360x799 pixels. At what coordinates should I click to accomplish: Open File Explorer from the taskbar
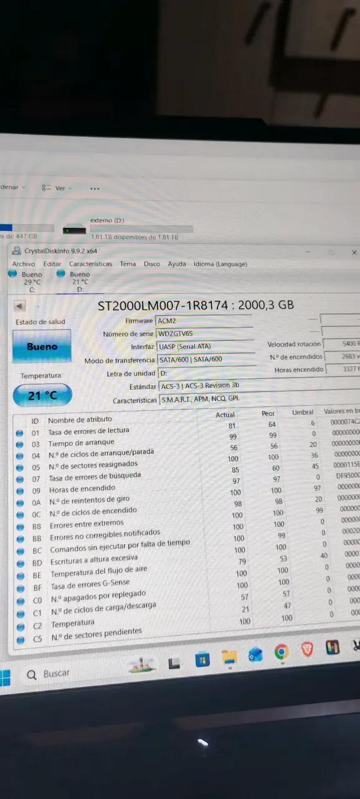coord(230,657)
